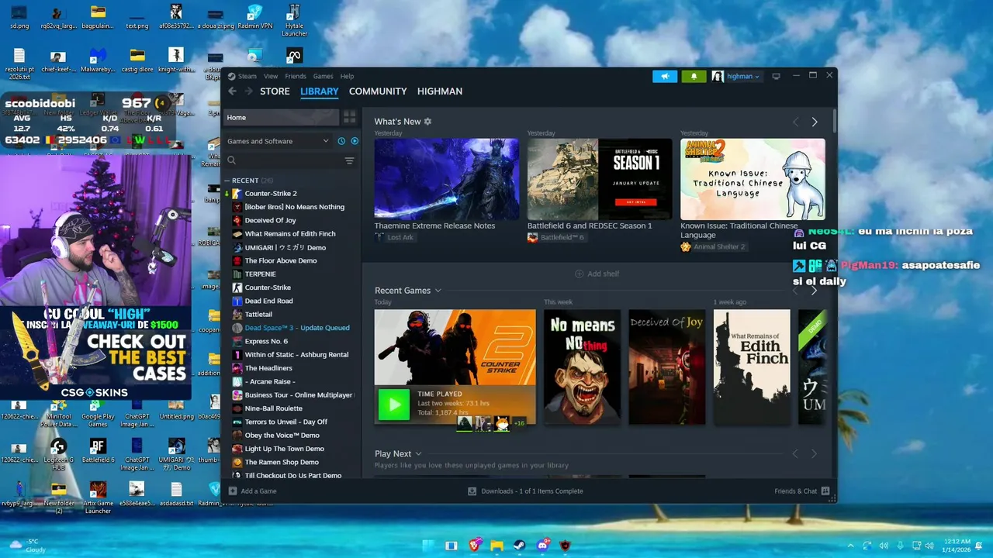Open the View menu
993x558 pixels.
(271, 76)
